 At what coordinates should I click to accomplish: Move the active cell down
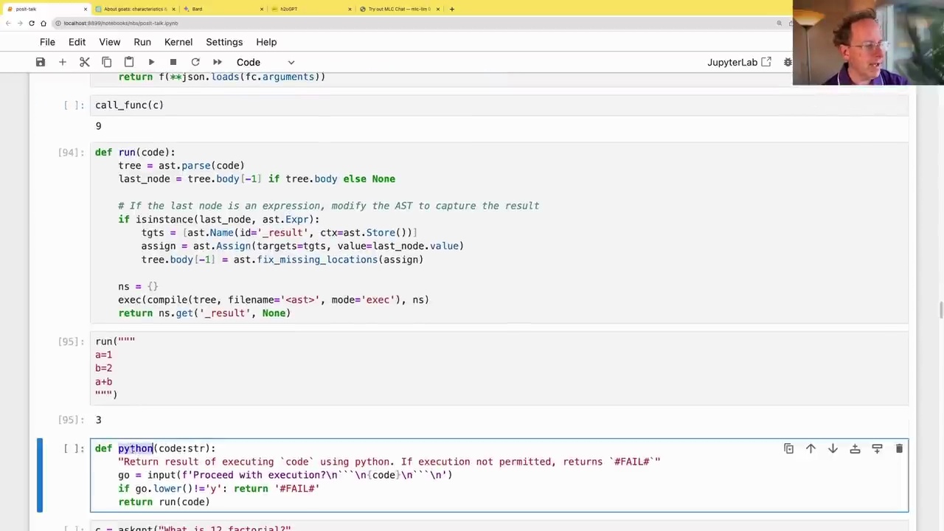pyautogui.click(x=833, y=448)
